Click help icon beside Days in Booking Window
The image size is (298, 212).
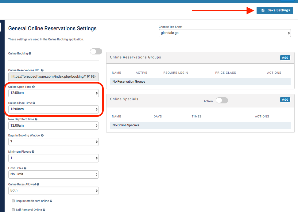(x=42, y=136)
